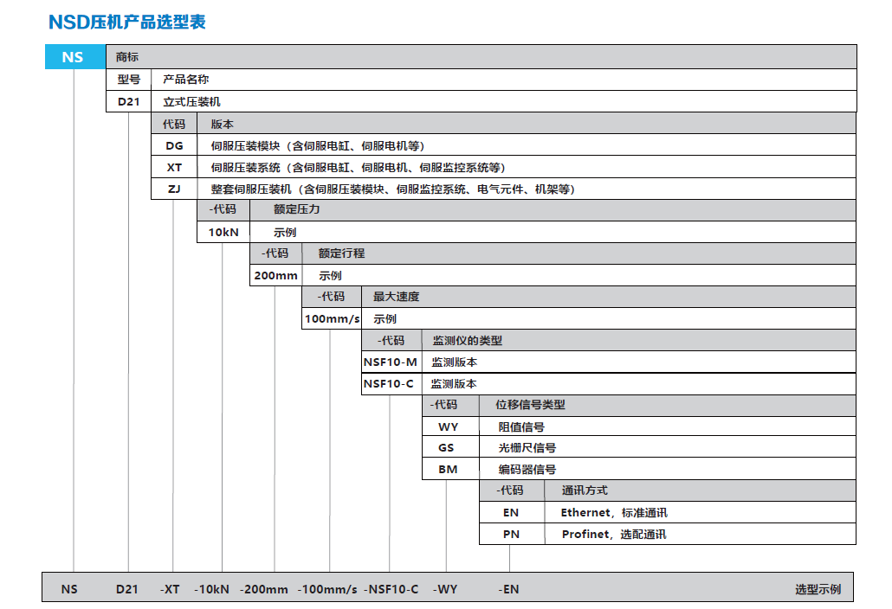892x609 pixels.
Task: Click the 额定压力 header
Action: (297, 209)
